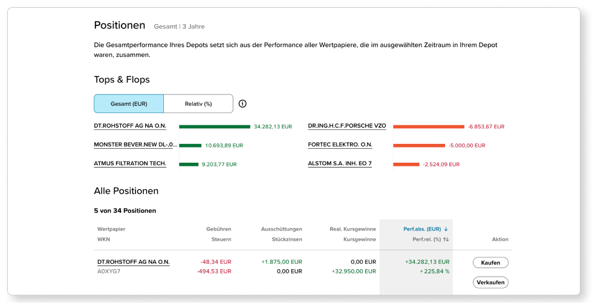Click the tax value -494,53 EUR
This screenshot has height=303, width=595.
214,272
